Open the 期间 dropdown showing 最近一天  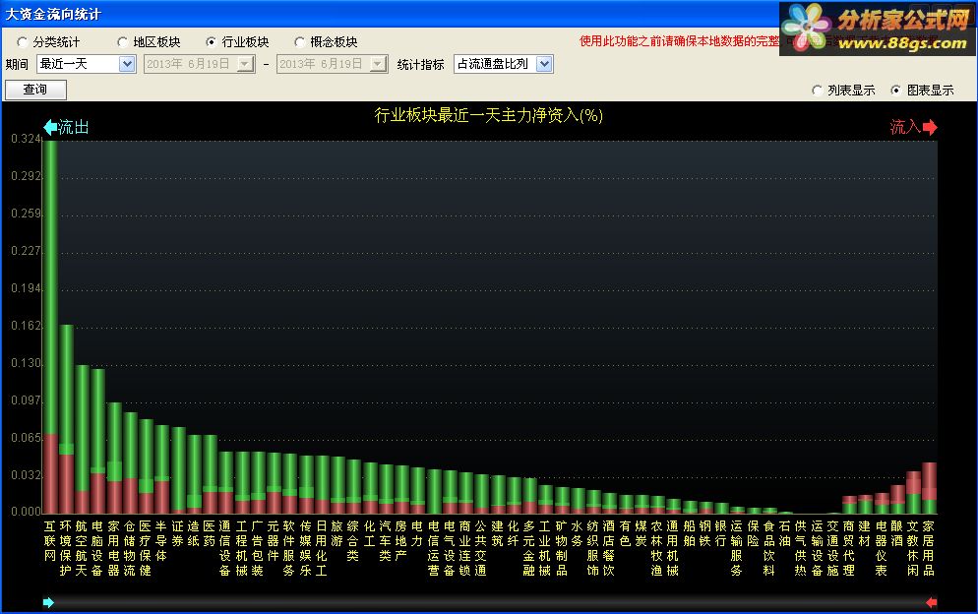(127, 64)
